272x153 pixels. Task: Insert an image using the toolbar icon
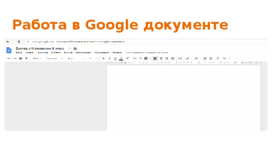(146, 59)
